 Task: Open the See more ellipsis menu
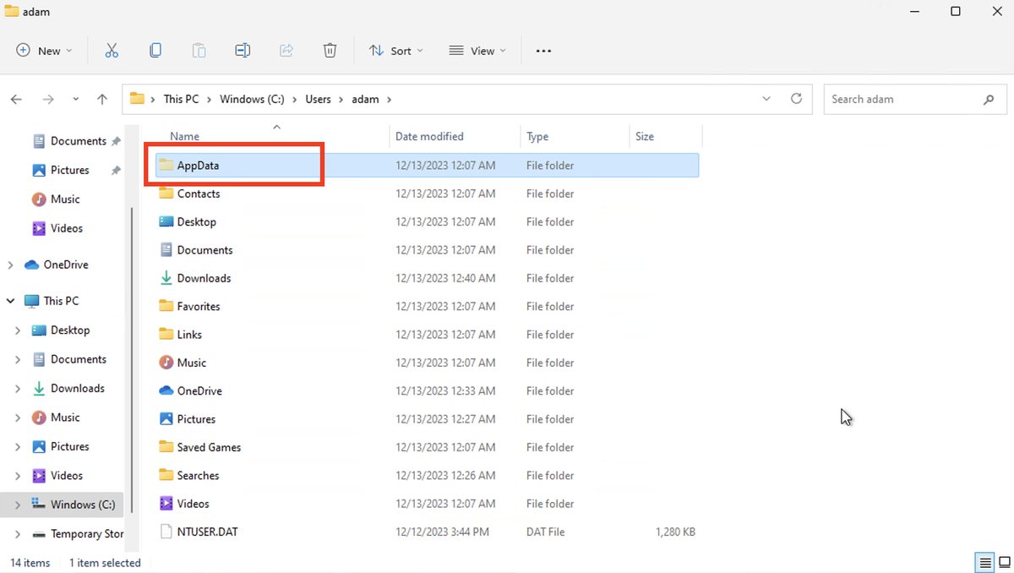(543, 51)
